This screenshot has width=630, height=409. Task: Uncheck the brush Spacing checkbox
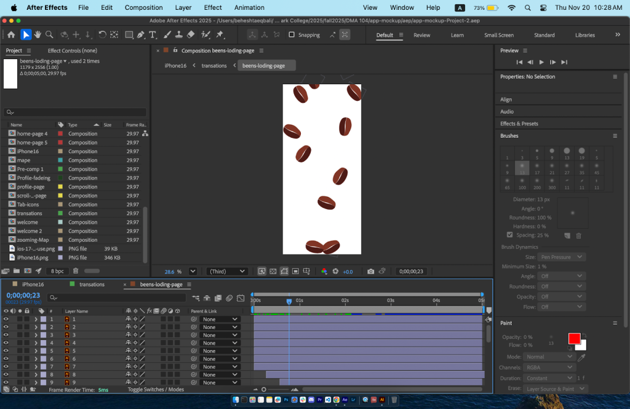[x=509, y=235]
